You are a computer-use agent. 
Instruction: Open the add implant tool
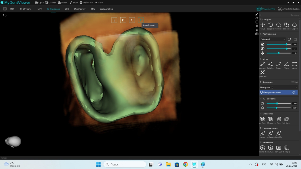tap(262, 148)
